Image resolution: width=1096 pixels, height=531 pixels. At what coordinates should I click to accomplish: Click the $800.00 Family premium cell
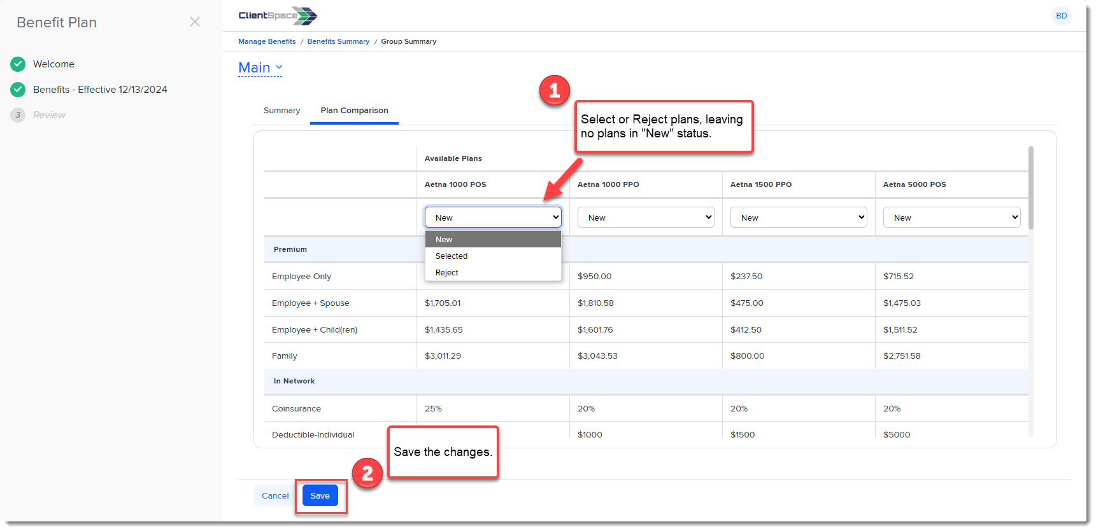click(748, 356)
